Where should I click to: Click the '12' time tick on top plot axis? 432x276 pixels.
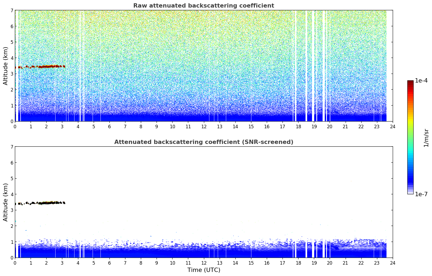(x=204, y=127)
